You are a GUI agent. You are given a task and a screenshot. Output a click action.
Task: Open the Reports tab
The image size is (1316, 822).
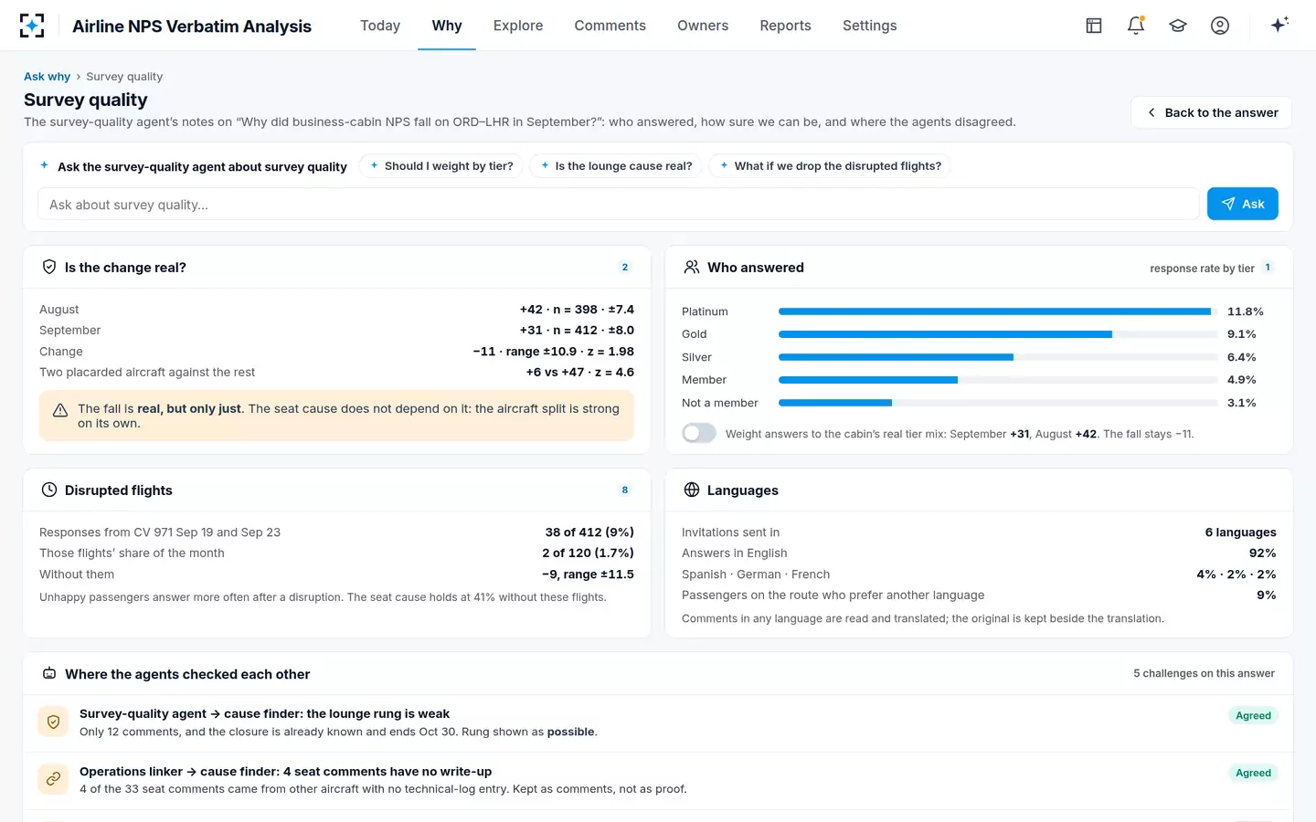(785, 26)
